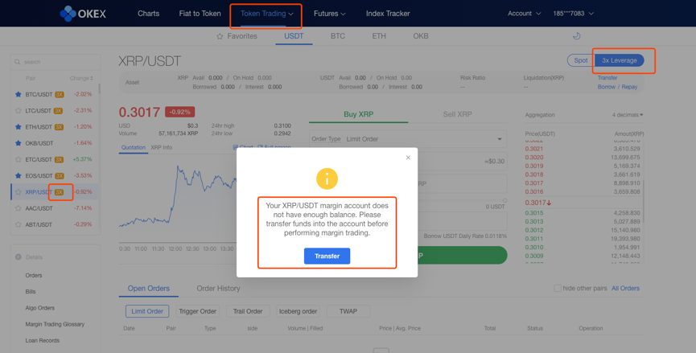
Task: Toggle favorite star for LTC/USDT
Action: tap(19, 110)
